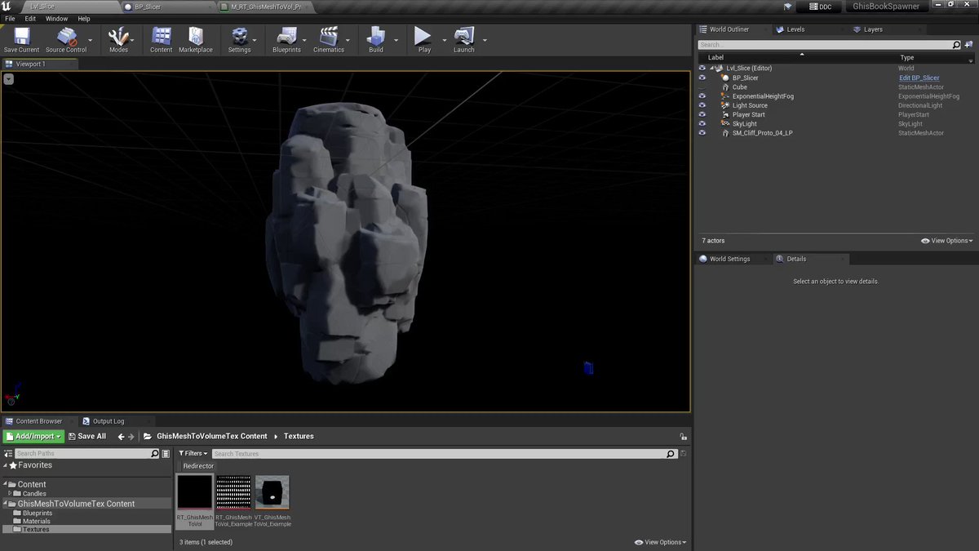Click the folder icon before the content path
The width and height of the screenshot is (979, 551).
[x=148, y=437]
